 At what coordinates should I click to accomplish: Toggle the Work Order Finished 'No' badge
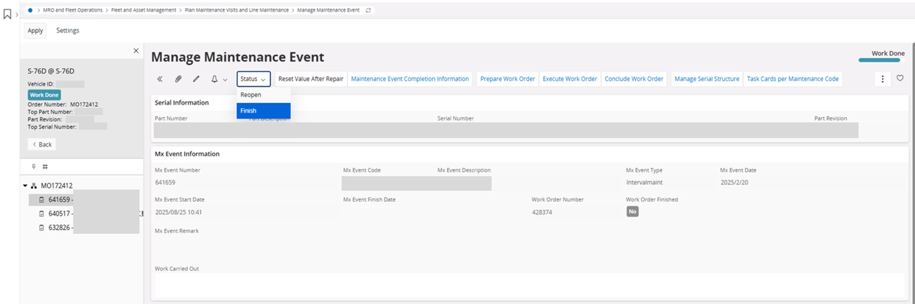632,211
